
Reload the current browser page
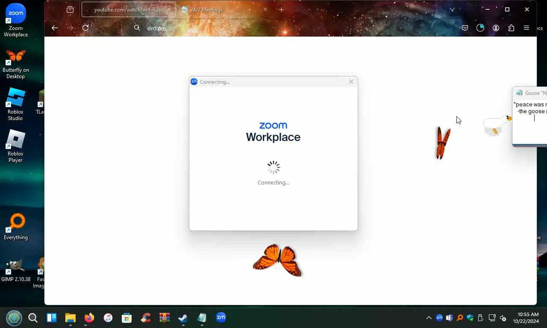pos(85,28)
